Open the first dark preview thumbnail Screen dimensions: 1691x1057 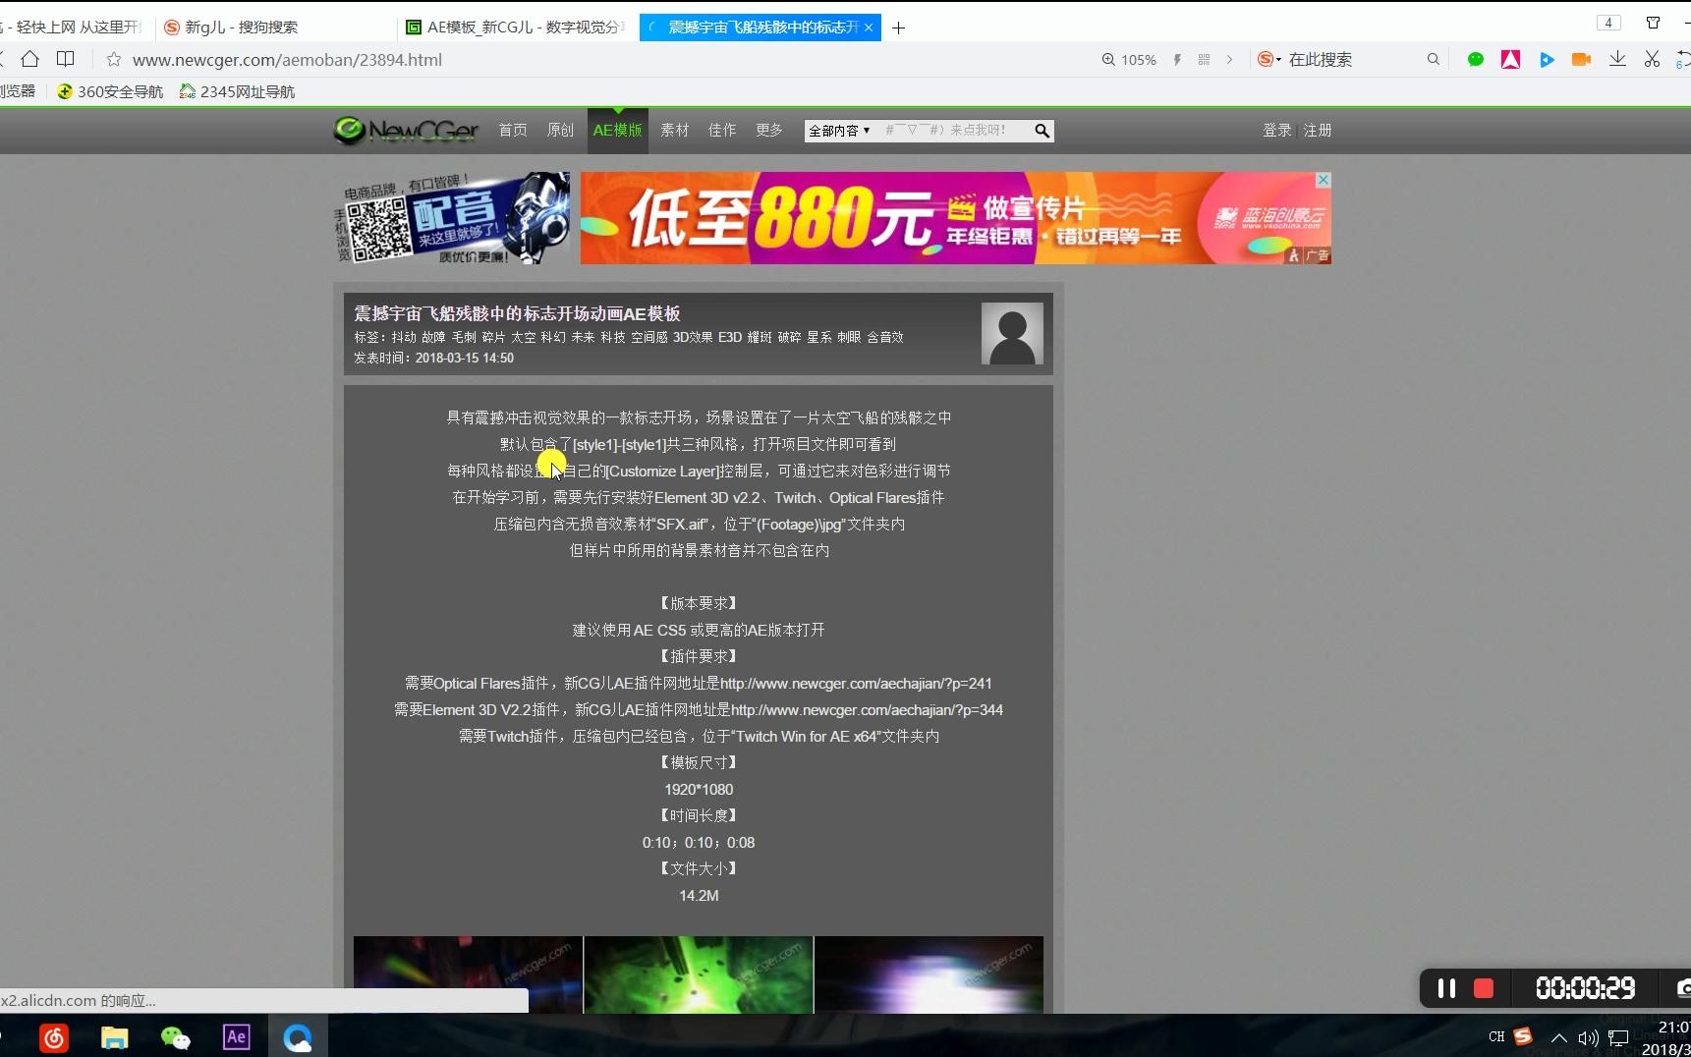tap(468, 974)
